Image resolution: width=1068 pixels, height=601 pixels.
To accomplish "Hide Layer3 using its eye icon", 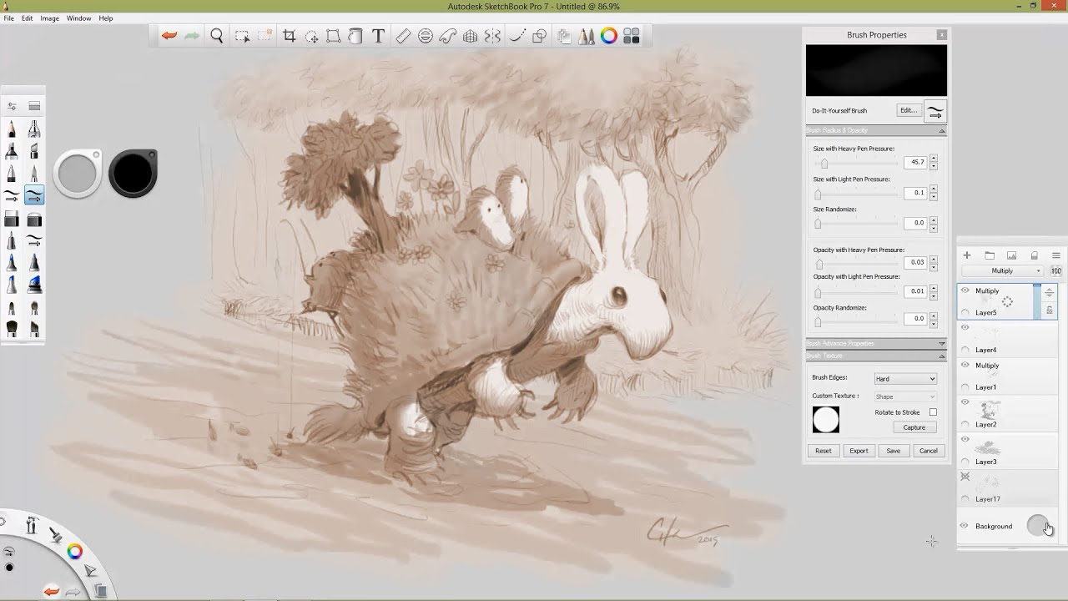I will pyautogui.click(x=965, y=439).
